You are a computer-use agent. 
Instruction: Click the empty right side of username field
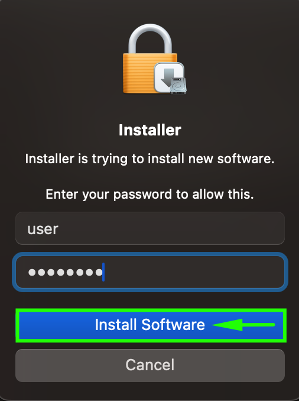coord(171,228)
